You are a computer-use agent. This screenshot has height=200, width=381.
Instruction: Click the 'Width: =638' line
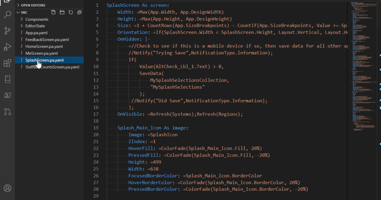pos(144,169)
